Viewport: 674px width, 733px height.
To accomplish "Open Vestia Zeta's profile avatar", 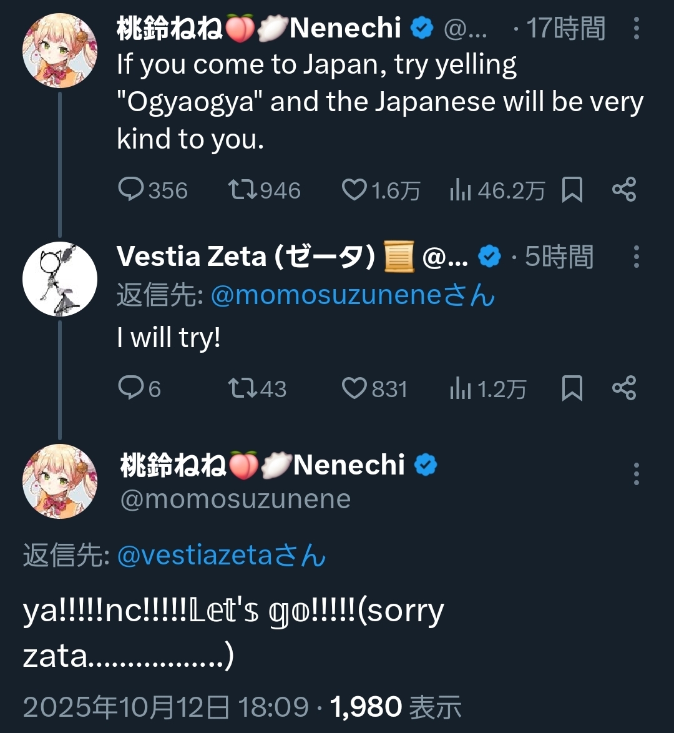I will (x=60, y=279).
